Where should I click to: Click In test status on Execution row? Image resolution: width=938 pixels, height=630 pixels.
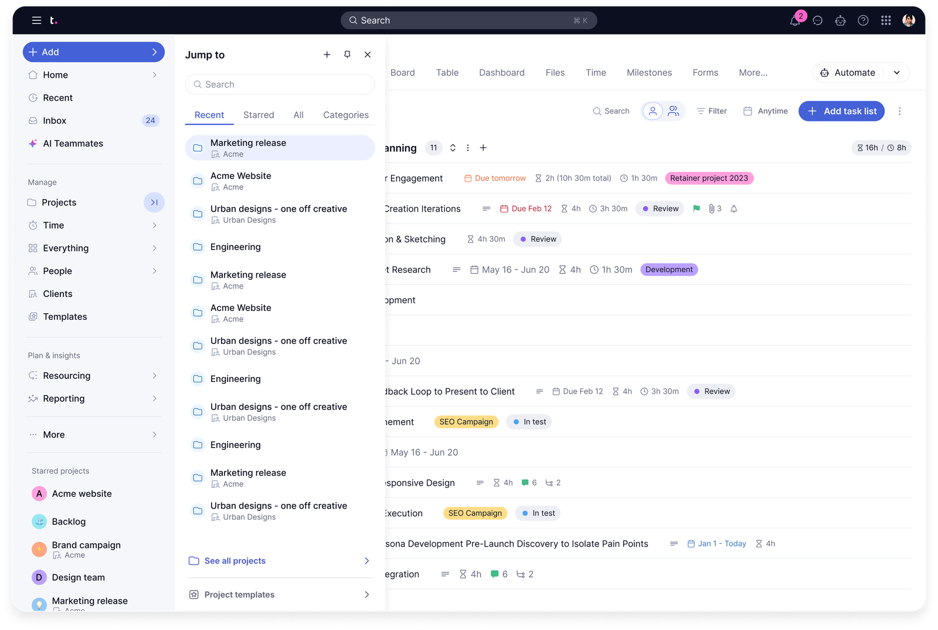[538, 513]
